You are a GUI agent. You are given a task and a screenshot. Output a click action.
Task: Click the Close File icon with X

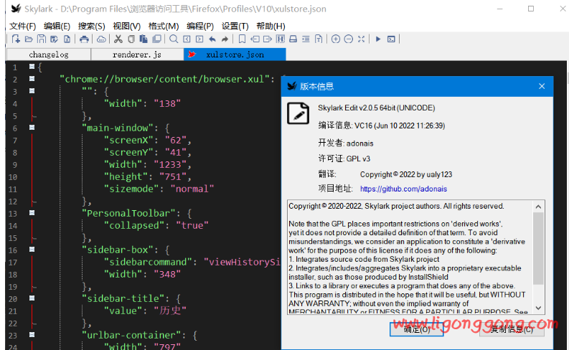pos(67,39)
